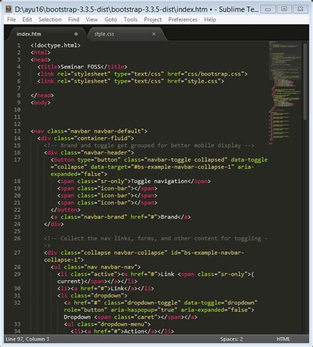Click the vertical scrollbar thumb

[x=305, y=81]
